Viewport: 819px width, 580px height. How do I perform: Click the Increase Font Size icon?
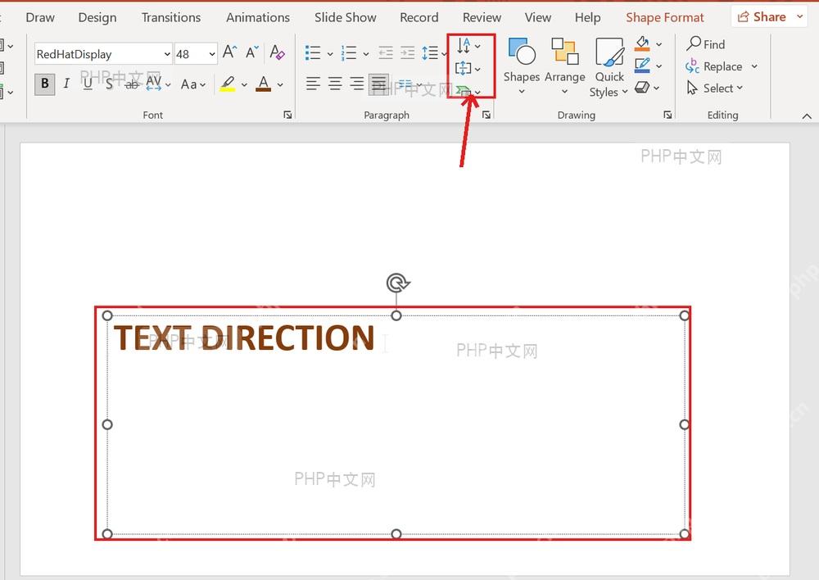click(230, 52)
